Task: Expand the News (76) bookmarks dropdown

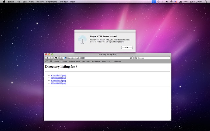Action: (x=106, y=61)
